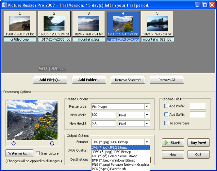Click the Add Prefix text field
This screenshot has width=217, height=171.
pyautogui.click(x=198, y=106)
